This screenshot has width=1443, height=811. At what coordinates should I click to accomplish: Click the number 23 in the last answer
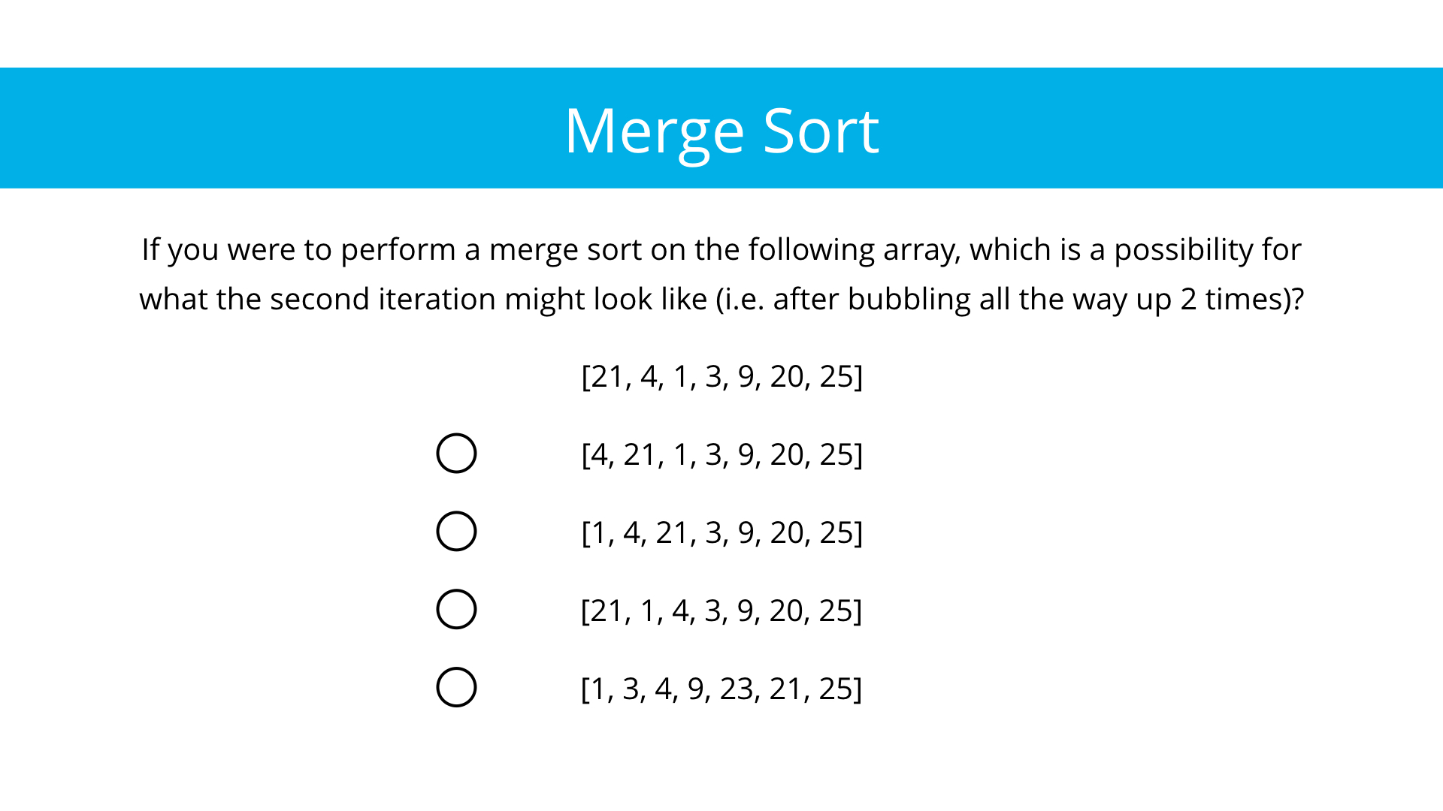737,689
